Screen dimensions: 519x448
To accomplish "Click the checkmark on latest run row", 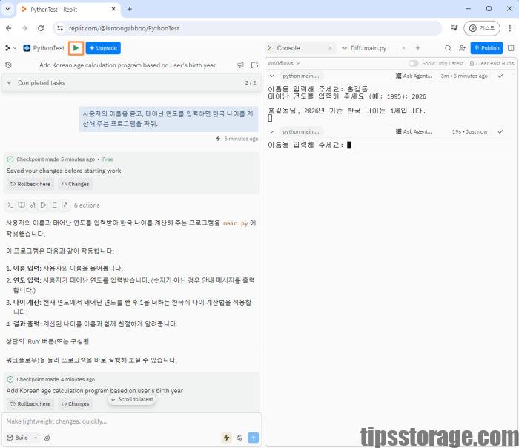I will pos(500,131).
